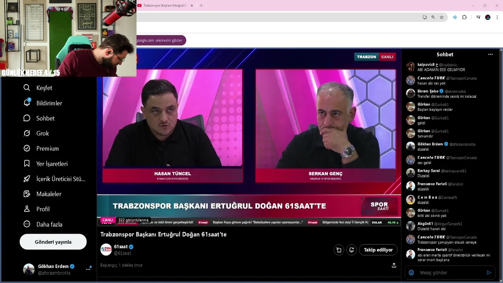Open Makaleler icon in sidebar

pyautogui.click(x=27, y=194)
